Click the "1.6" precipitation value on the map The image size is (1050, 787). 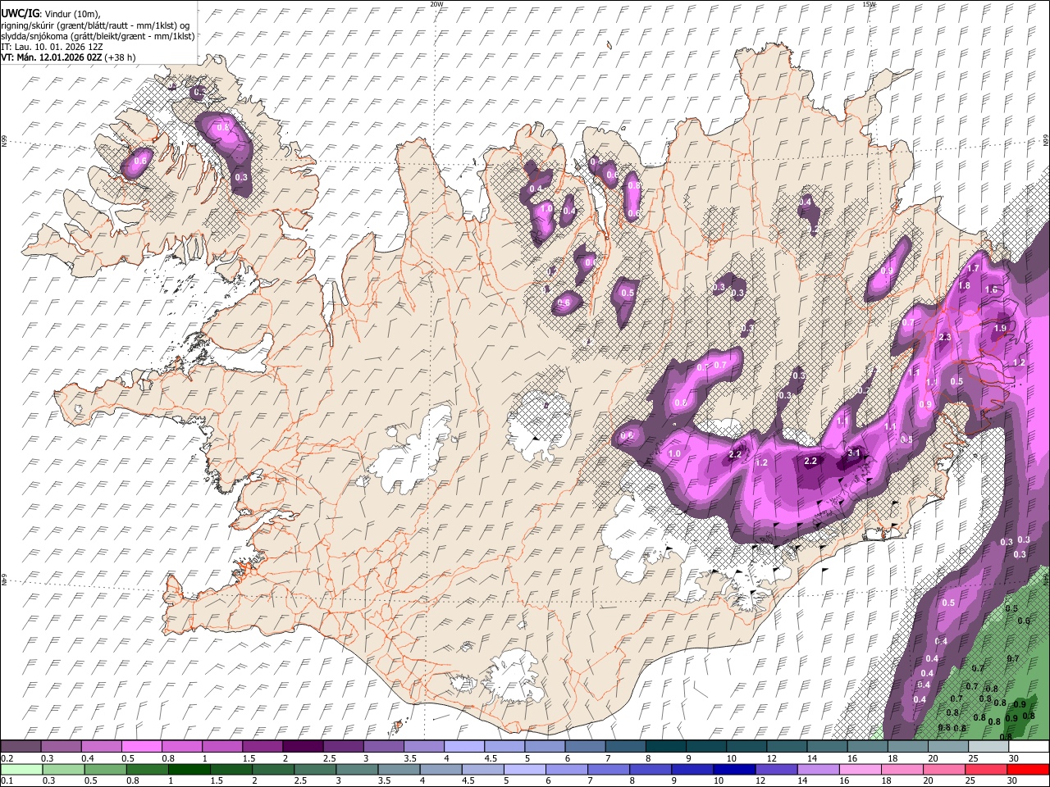click(991, 289)
